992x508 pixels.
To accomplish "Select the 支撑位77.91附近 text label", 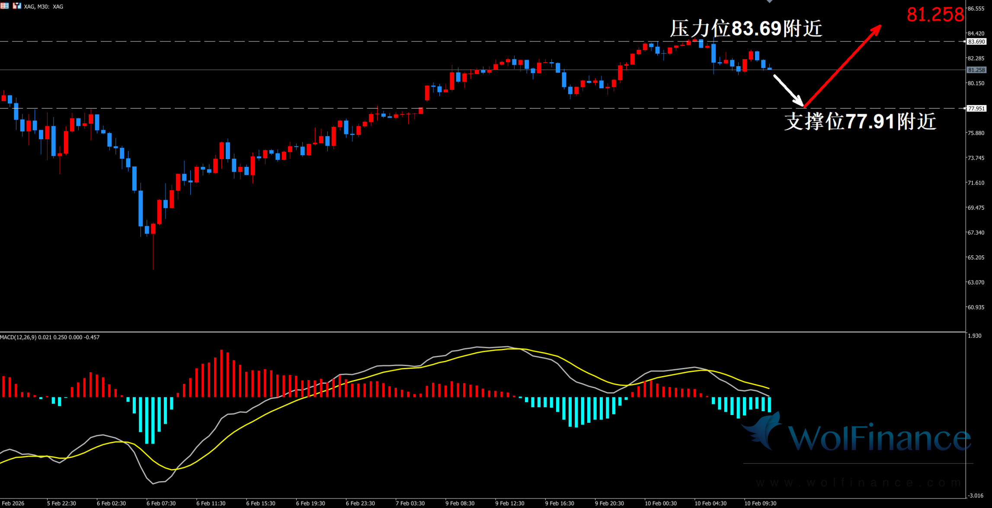I will coord(860,121).
